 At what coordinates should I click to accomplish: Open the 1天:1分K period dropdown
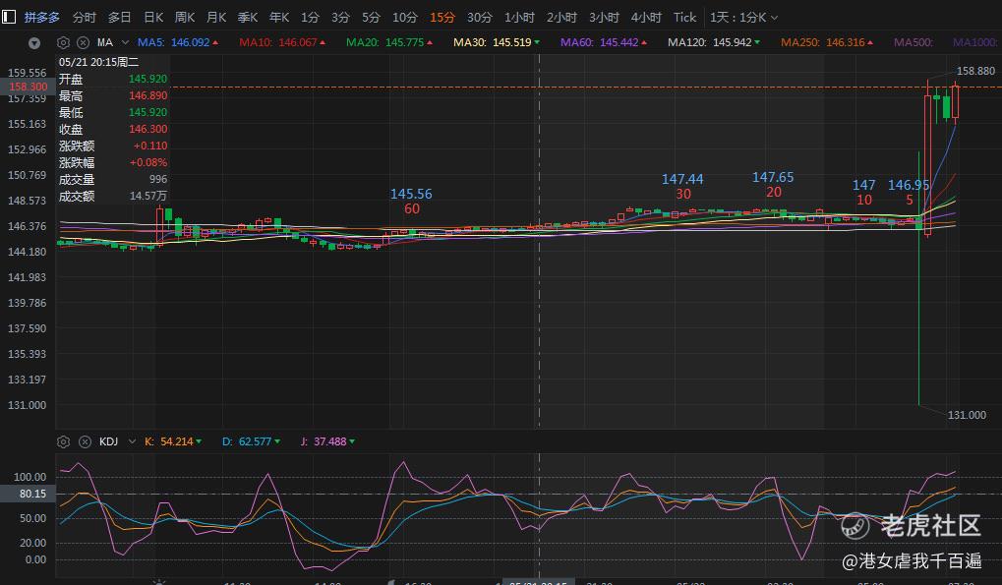coord(743,18)
